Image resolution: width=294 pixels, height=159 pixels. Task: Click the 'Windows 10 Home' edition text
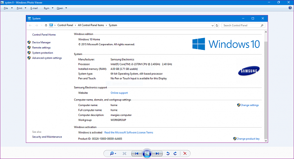[x=89, y=39]
